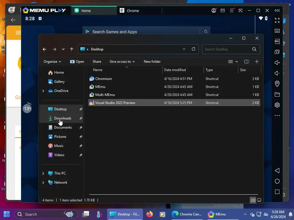Switch to the MEmu Chrome tab

139,11
